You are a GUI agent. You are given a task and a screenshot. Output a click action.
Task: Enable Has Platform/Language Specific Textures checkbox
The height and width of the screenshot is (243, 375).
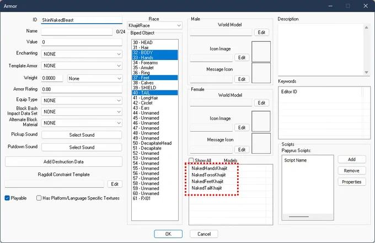click(39, 198)
